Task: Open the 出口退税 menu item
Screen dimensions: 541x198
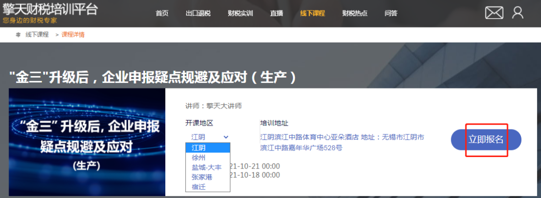Action: click(x=198, y=13)
